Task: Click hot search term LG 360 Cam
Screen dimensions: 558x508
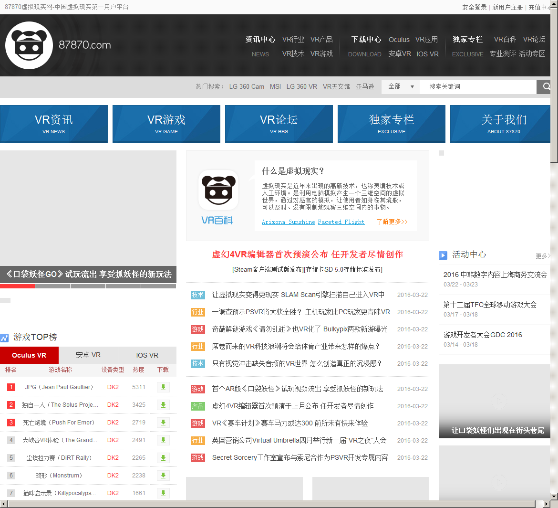Action: pyautogui.click(x=247, y=86)
